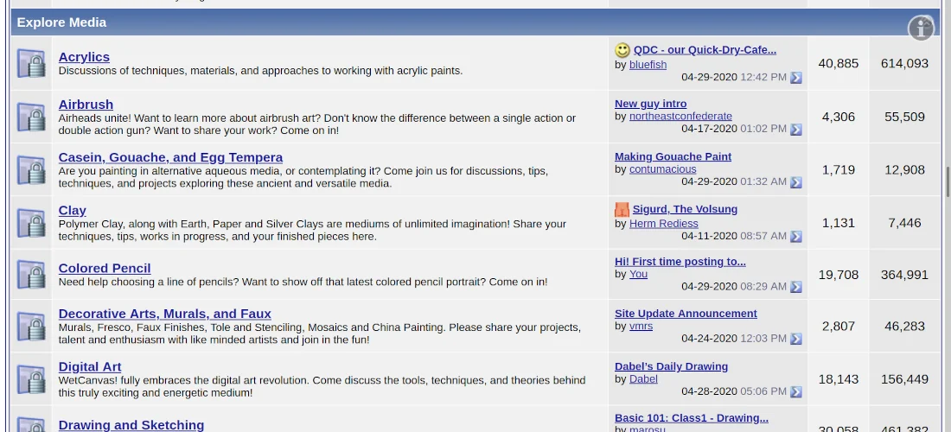Click the locked forum icon beside Airbrush
This screenshot has height=432, width=951.
tap(32, 117)
